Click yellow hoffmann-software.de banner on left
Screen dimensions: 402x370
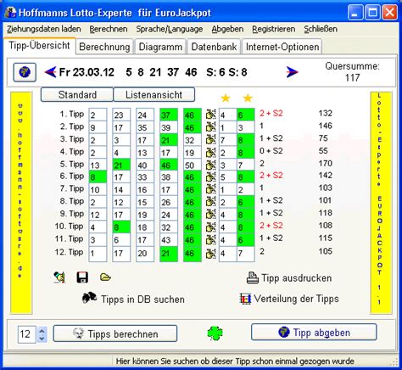click(21, 203)
